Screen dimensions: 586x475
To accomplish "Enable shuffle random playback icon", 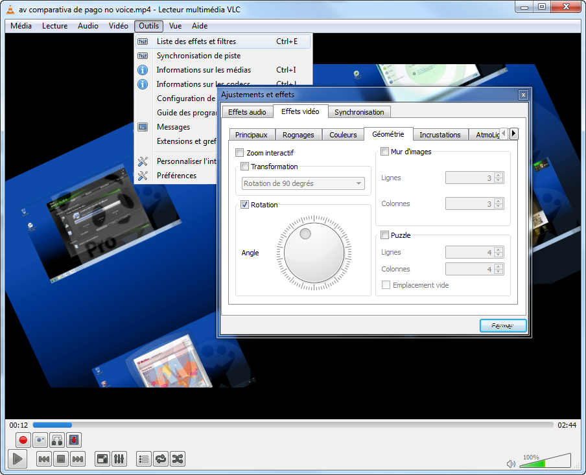I will [178, 459].
